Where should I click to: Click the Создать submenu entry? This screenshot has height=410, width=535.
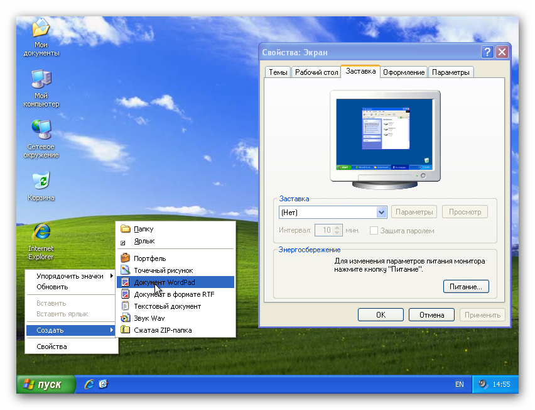tap(71, 330)
